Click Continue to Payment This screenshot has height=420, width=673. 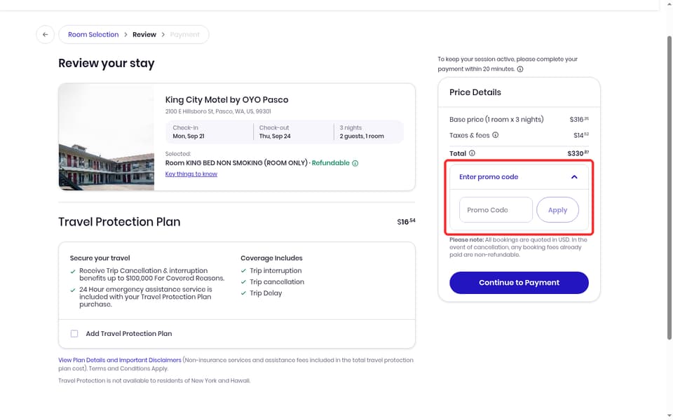[x=519, y=283]
